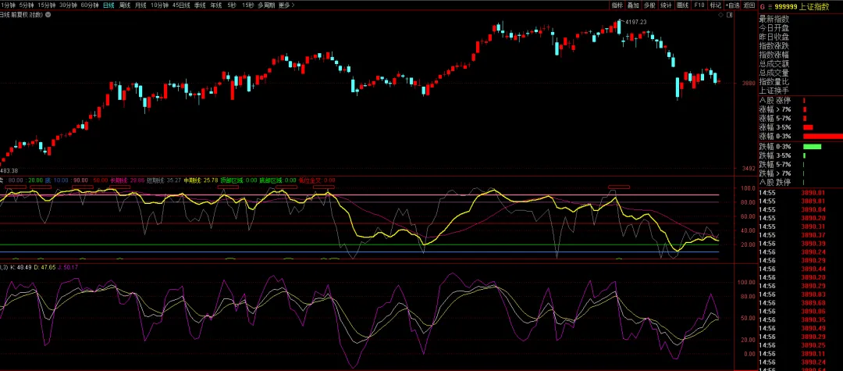
Task: Click the 4197.23 high price label
Action: click(x=635, y=22)
